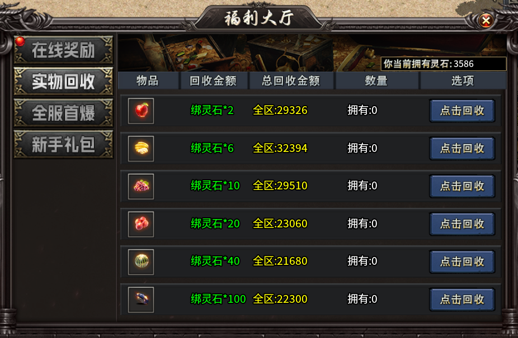Click 点击回收 for 绑灵石*2 row
The height and width of the screenshot is (338, 518).
click(x=462, y=111)
